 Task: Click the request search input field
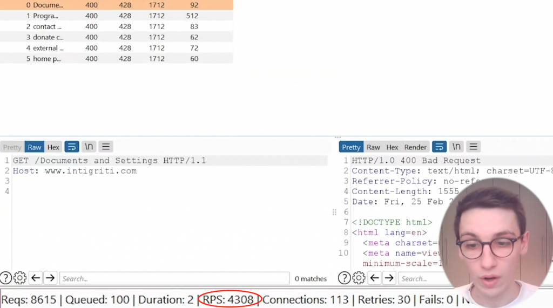click(x=174, y=278)
